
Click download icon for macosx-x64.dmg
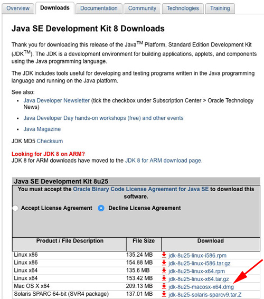tap(164, 286)
